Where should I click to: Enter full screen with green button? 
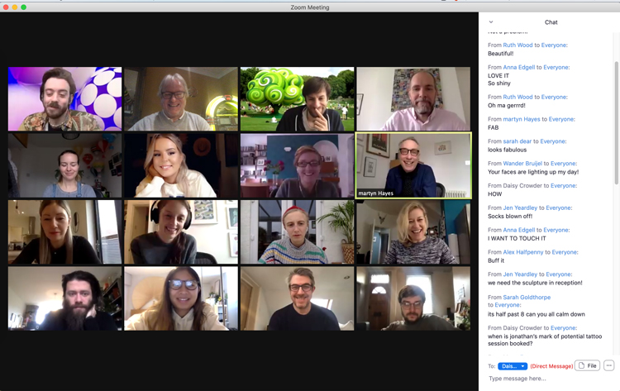click(24, 7)
